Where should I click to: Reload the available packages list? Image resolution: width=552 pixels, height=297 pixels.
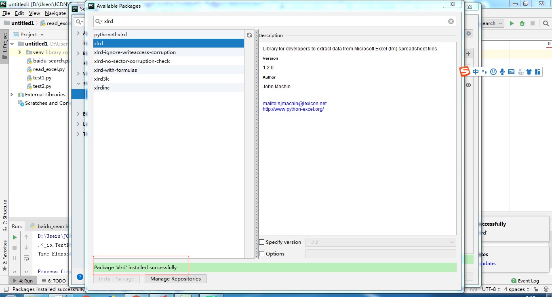pos(249,35)
